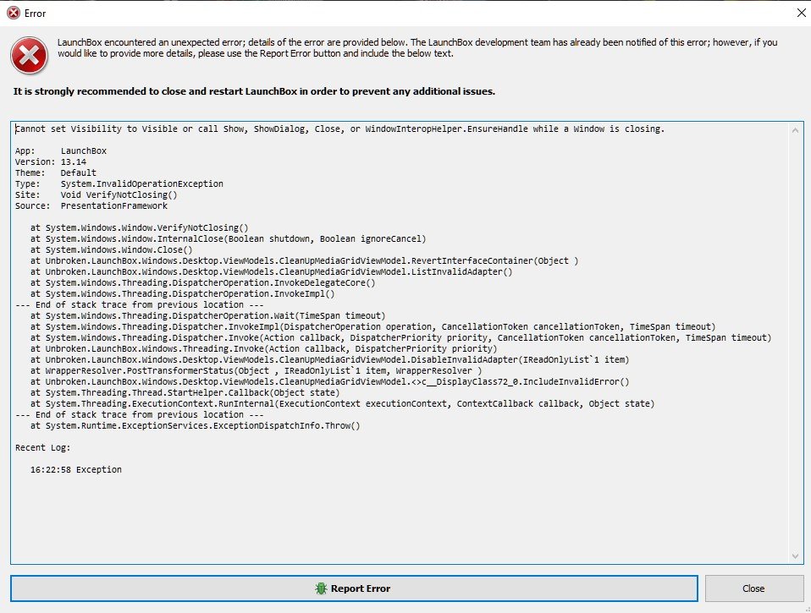Click the RevertInterfaceContainer stack trace line
811x613 pixels.
pos(304,260)
